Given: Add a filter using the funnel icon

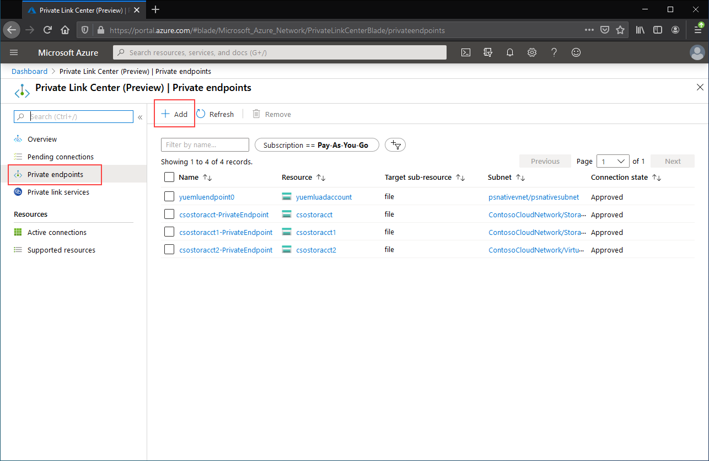Looking at the screenshot, I should [x=395, y=144].
